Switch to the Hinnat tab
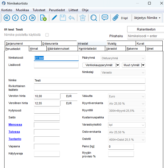This screenshot has height=168, width=164. coord(34,49)
